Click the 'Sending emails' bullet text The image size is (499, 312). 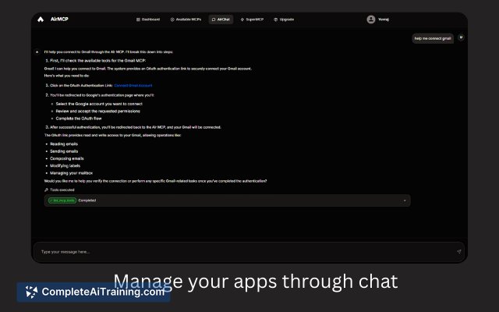[x=64, y=151]
